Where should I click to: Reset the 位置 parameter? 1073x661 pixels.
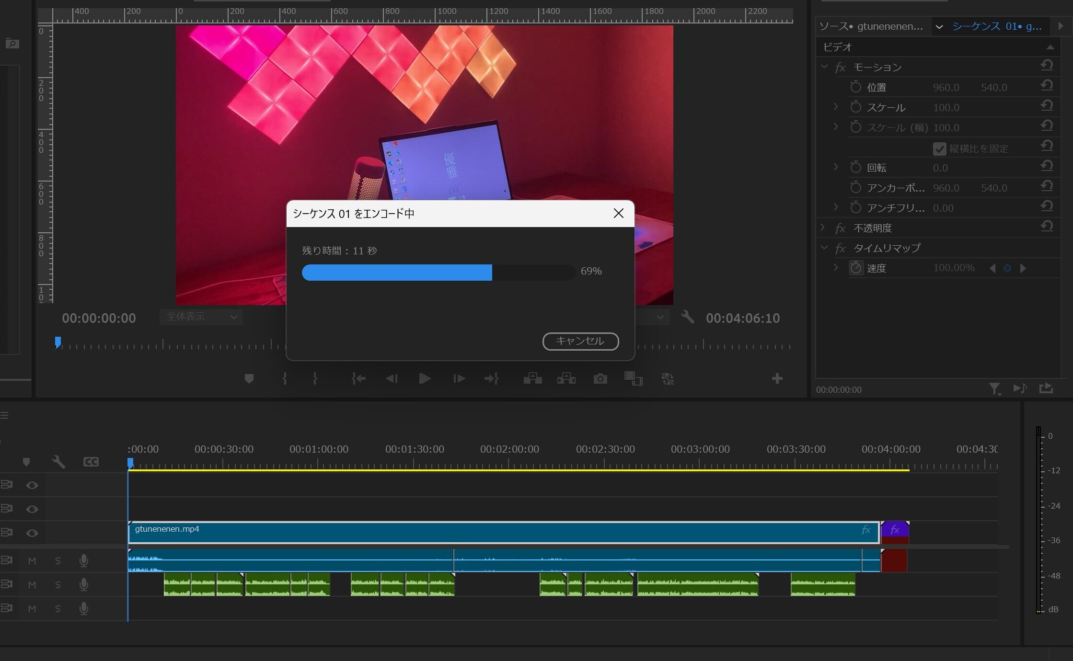tap(1047, 86)
